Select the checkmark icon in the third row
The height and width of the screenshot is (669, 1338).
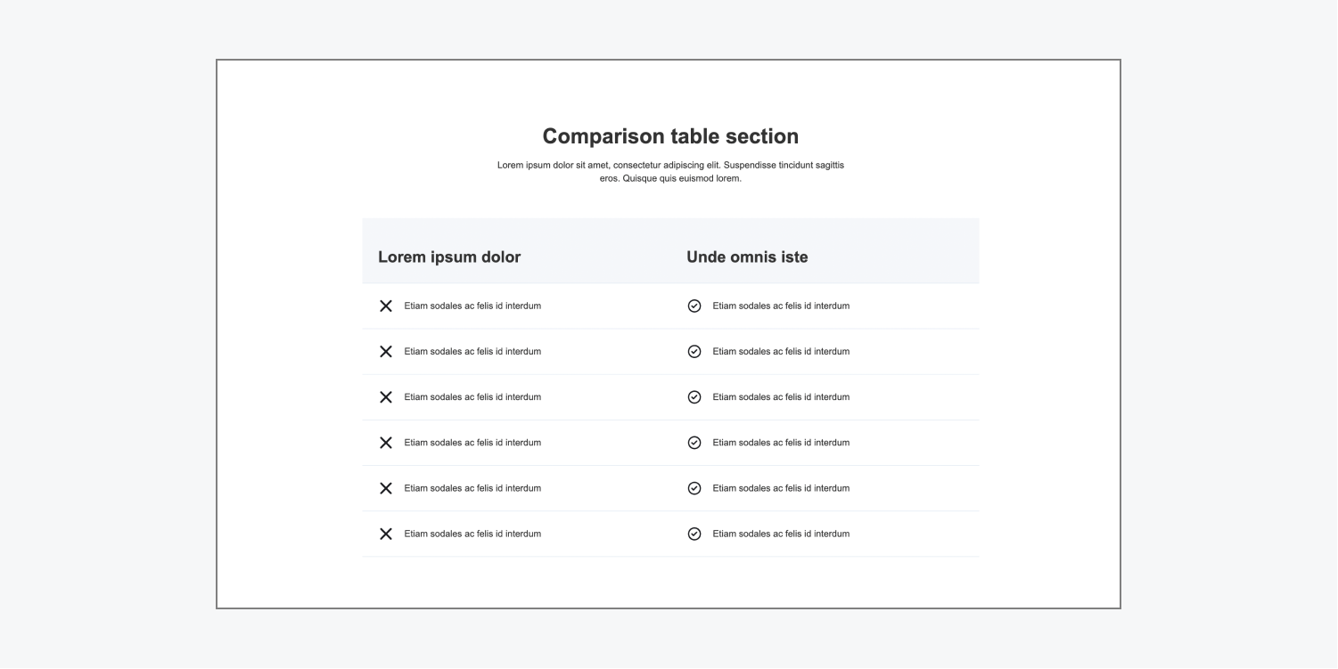click(x=694, y=397)
